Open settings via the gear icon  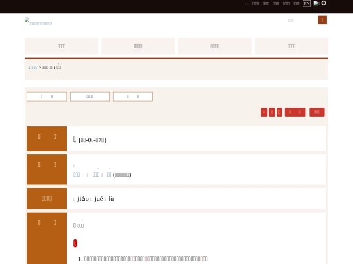tap(324, 3)
